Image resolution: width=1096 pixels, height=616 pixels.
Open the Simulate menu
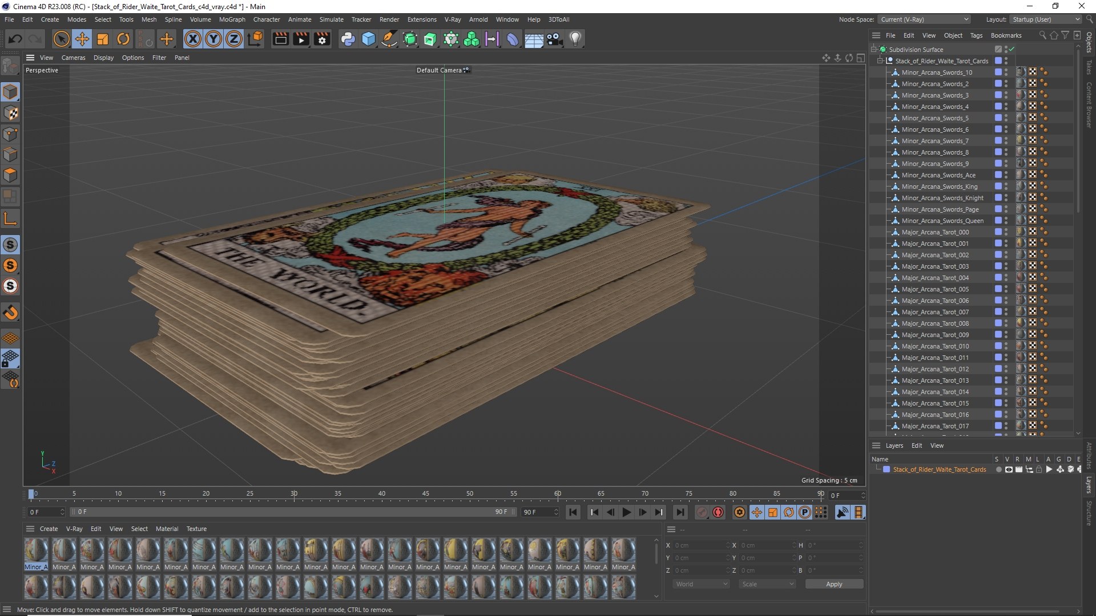point(331,19)
